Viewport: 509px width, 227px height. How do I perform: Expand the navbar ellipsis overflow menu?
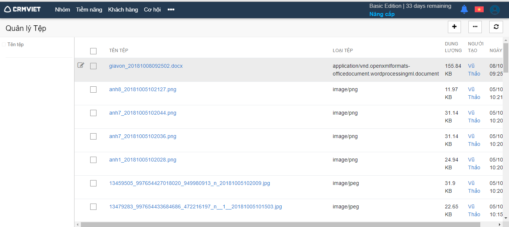pos(171,10)
